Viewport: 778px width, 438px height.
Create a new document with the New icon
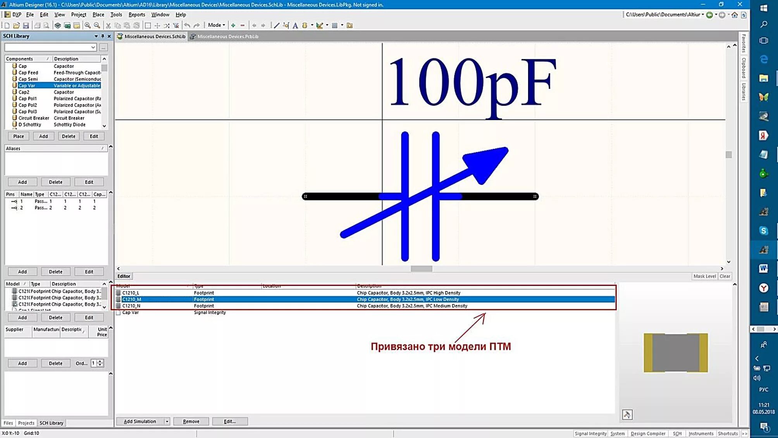click(x=7, y=25)
